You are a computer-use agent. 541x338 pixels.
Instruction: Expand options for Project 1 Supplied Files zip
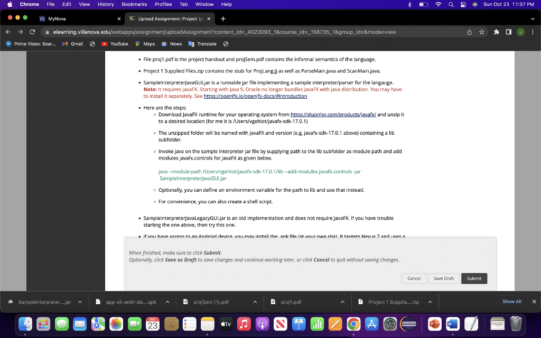429,302
